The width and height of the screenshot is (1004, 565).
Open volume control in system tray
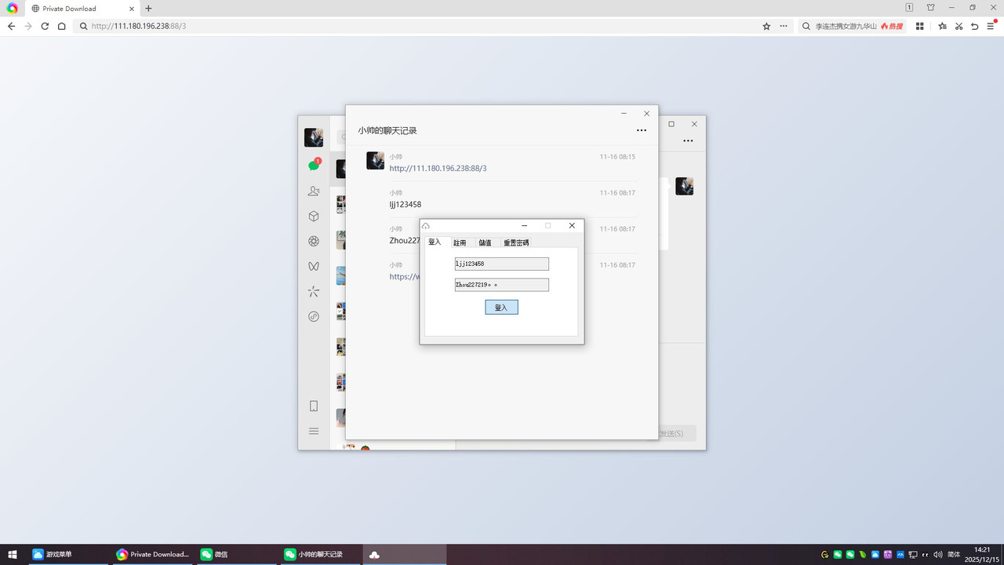tap(938, 555)
